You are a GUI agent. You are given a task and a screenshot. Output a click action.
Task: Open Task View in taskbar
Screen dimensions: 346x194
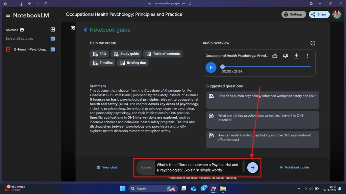(183, 189)
